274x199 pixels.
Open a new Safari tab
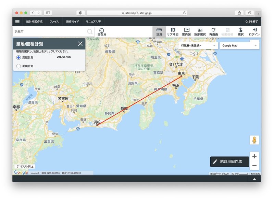[258, 14]
